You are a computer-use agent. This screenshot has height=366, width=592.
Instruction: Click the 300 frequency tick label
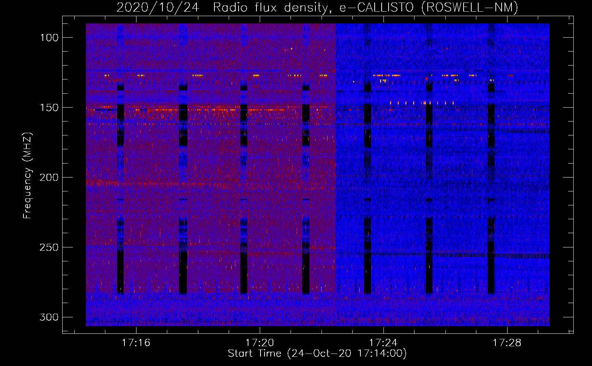coord(49,317)
